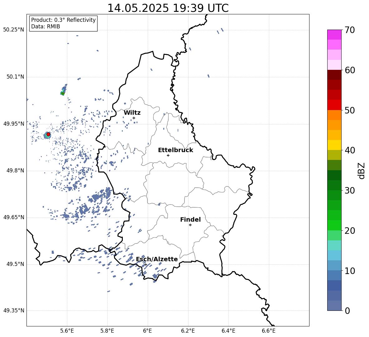Click the Data: RMIB text
Viewport: 369px width, 337px height.
(x=46, y=26)
